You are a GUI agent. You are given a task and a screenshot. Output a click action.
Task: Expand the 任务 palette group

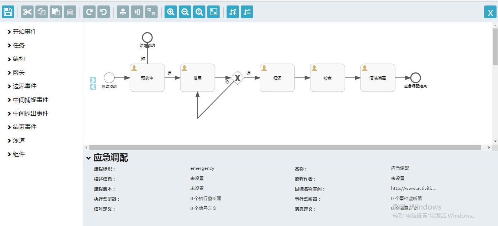16,46
